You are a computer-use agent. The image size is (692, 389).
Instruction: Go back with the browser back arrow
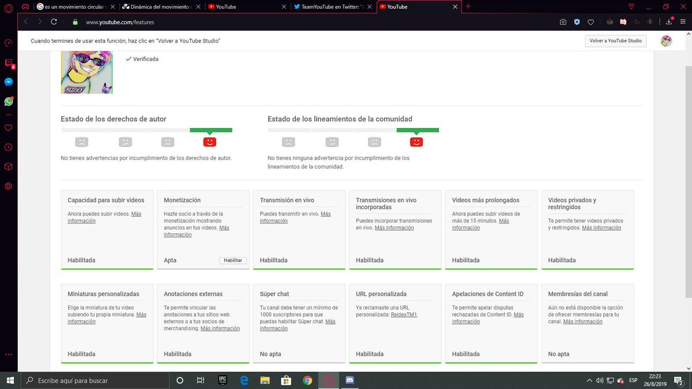coord(26,22)
